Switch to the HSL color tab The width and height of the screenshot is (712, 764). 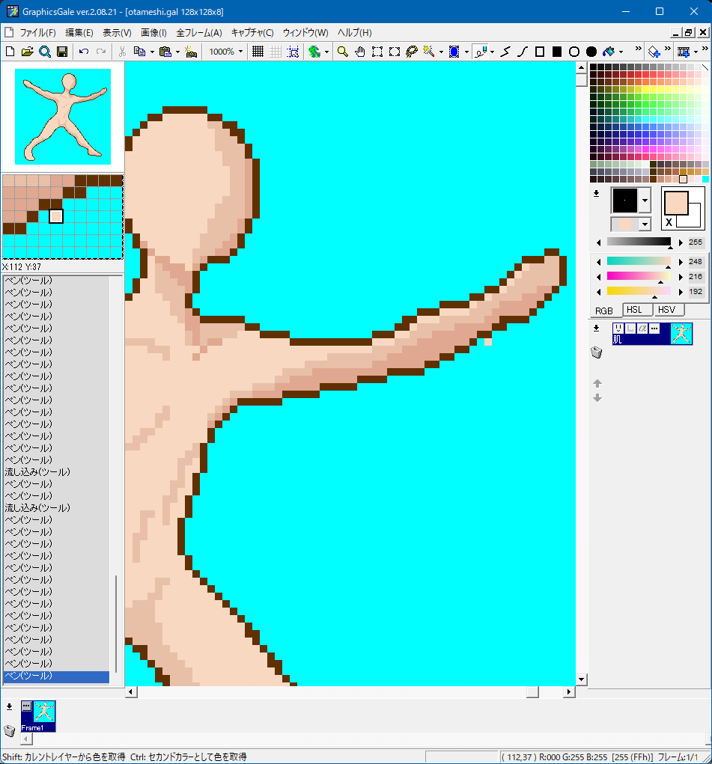point(636,310)
